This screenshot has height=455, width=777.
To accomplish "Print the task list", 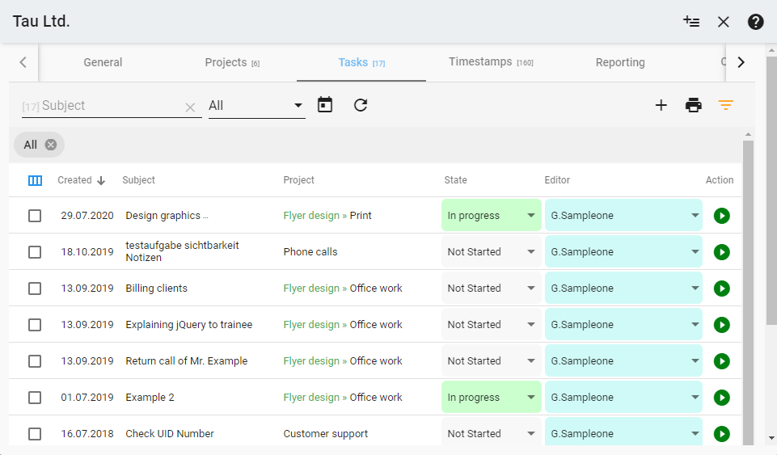I will (693, 105).
